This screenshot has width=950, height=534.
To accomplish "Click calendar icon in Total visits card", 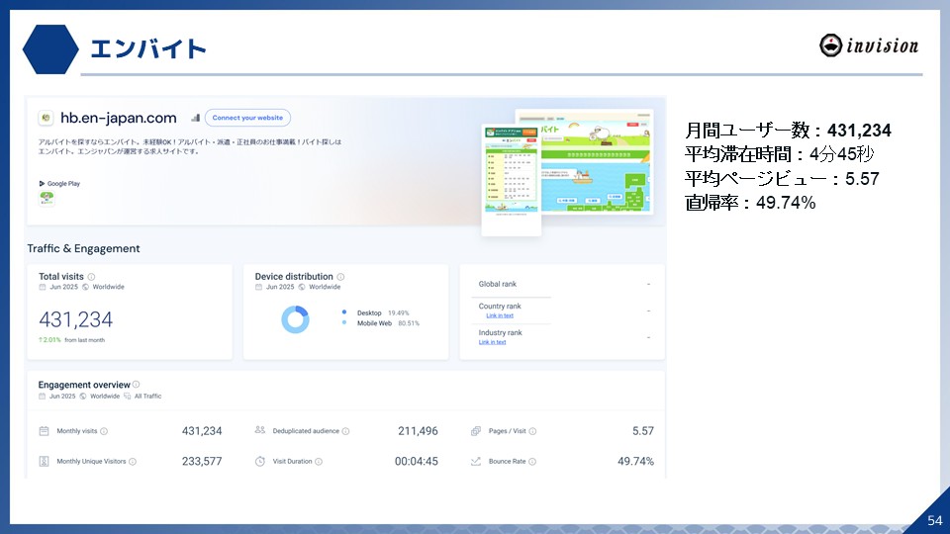I will pyautogui.click(x=43, y=287).
